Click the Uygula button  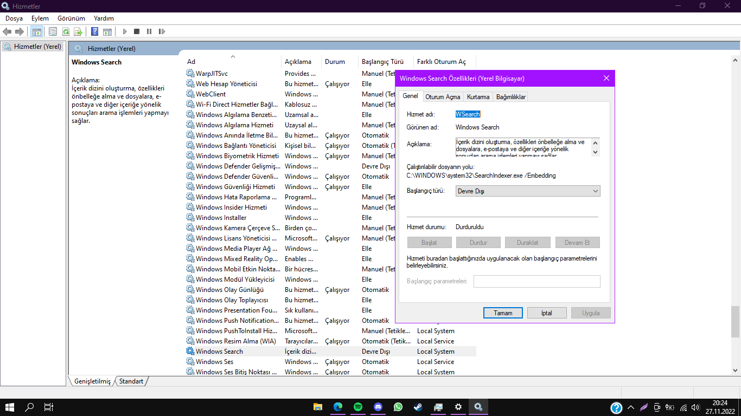pyautogui.click(x=591, y=313)
